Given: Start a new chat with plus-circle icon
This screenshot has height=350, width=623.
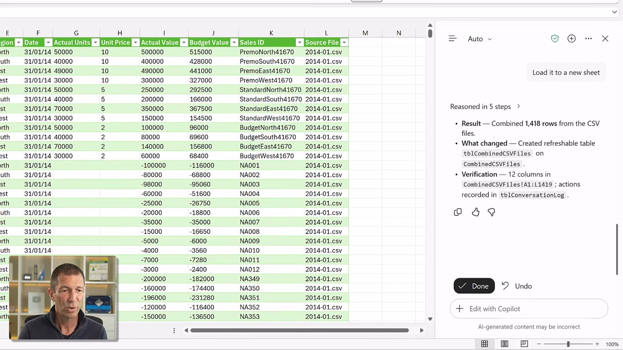Looking at the screenshot, I should tap(571, 39).
